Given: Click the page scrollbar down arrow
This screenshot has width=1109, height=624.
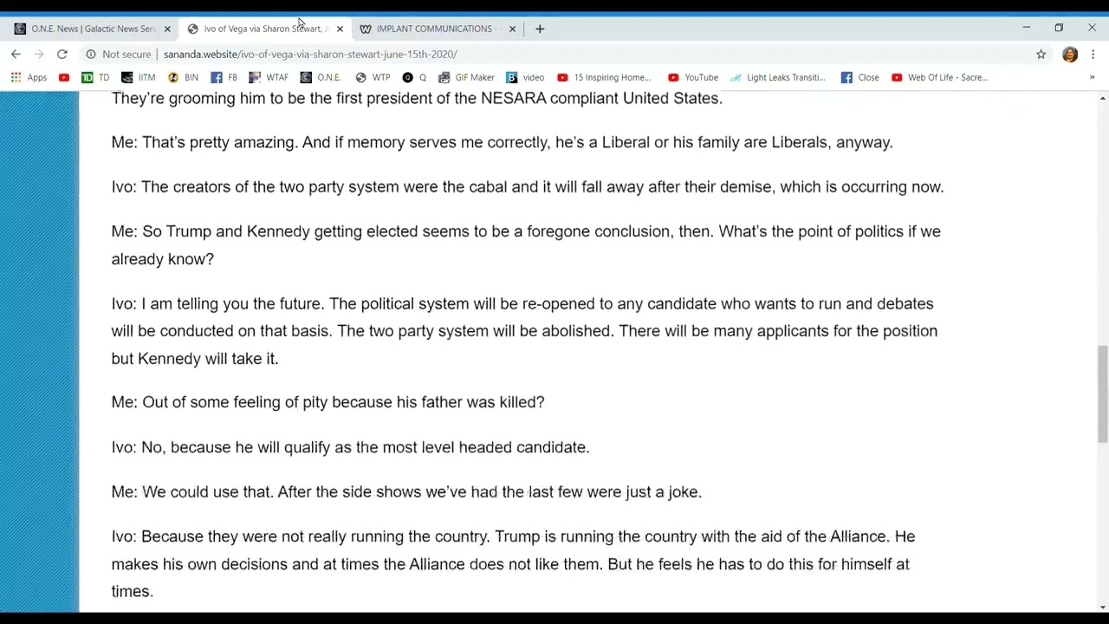Looking at the screenshot, I should tap(1102, 607).
